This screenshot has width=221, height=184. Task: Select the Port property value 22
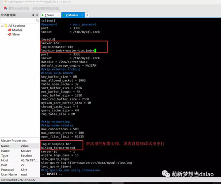(x=23, y=165)
